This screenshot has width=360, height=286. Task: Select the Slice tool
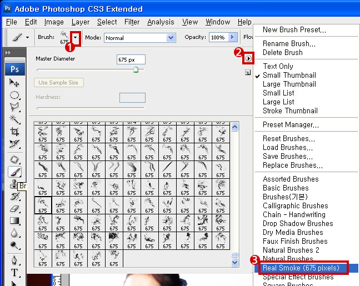[14, 144]
